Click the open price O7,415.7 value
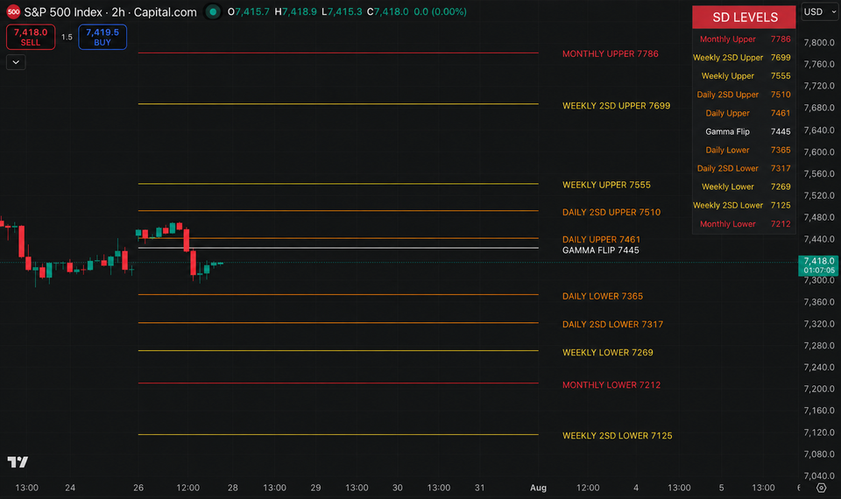841x499 pixels. coord(249,11)
